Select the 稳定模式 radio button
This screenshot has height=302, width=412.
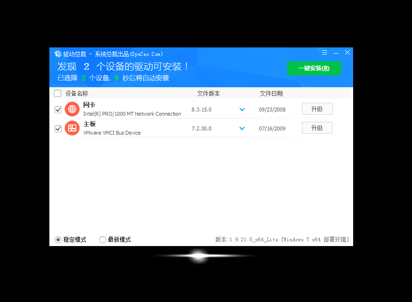point(58,240)
